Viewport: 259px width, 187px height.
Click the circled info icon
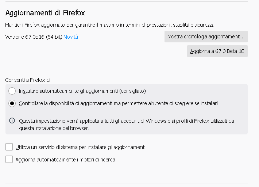point(12,121)
